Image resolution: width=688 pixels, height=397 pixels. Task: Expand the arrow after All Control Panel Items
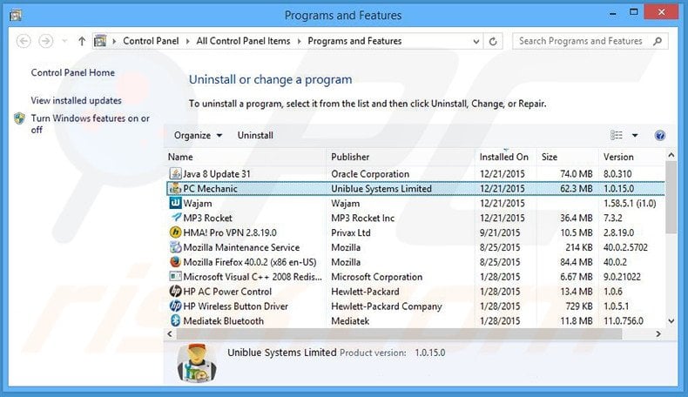(300, 41)
